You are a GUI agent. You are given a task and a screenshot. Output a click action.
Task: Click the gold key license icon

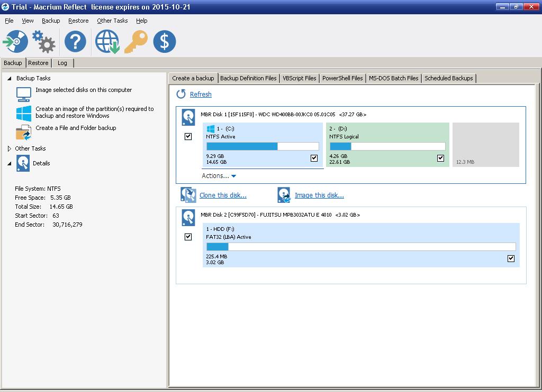[136, 42]
